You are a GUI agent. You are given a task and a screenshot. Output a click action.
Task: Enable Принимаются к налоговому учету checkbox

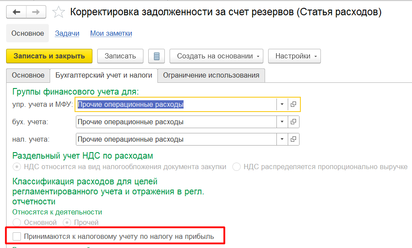[17, 237]
